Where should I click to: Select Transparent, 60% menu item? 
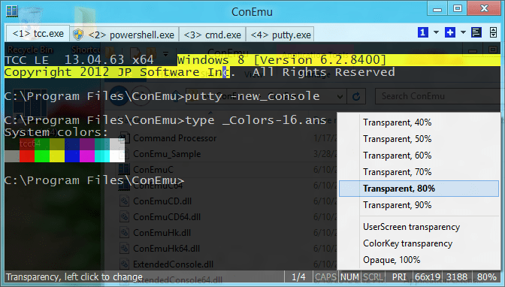tap(419, 156)
